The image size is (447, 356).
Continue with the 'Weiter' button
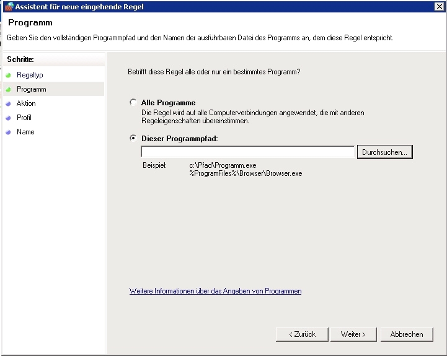(x=353, y=334)
